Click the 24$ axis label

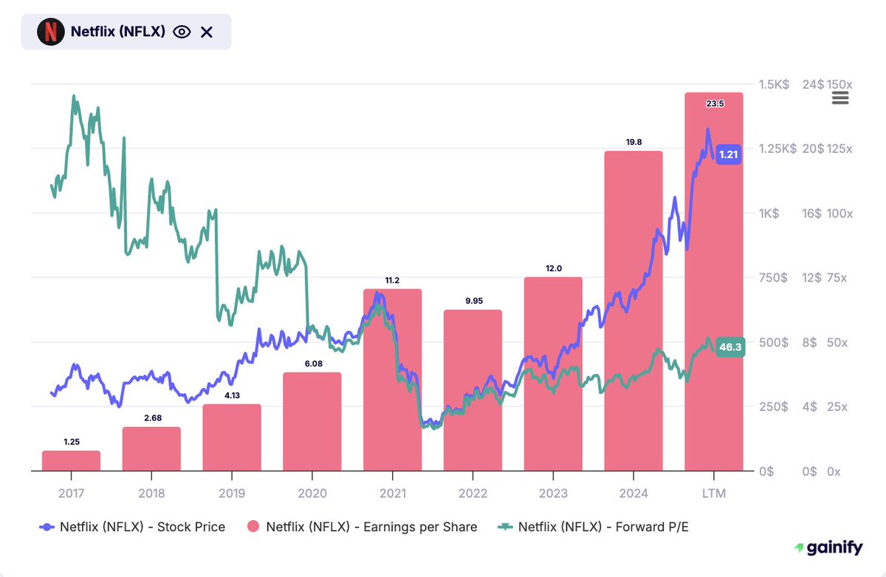coord(814,84)
